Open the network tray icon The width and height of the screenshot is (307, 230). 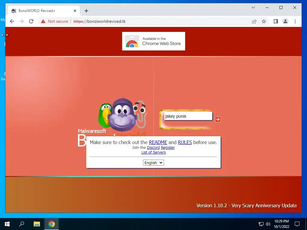coord(261,224)
